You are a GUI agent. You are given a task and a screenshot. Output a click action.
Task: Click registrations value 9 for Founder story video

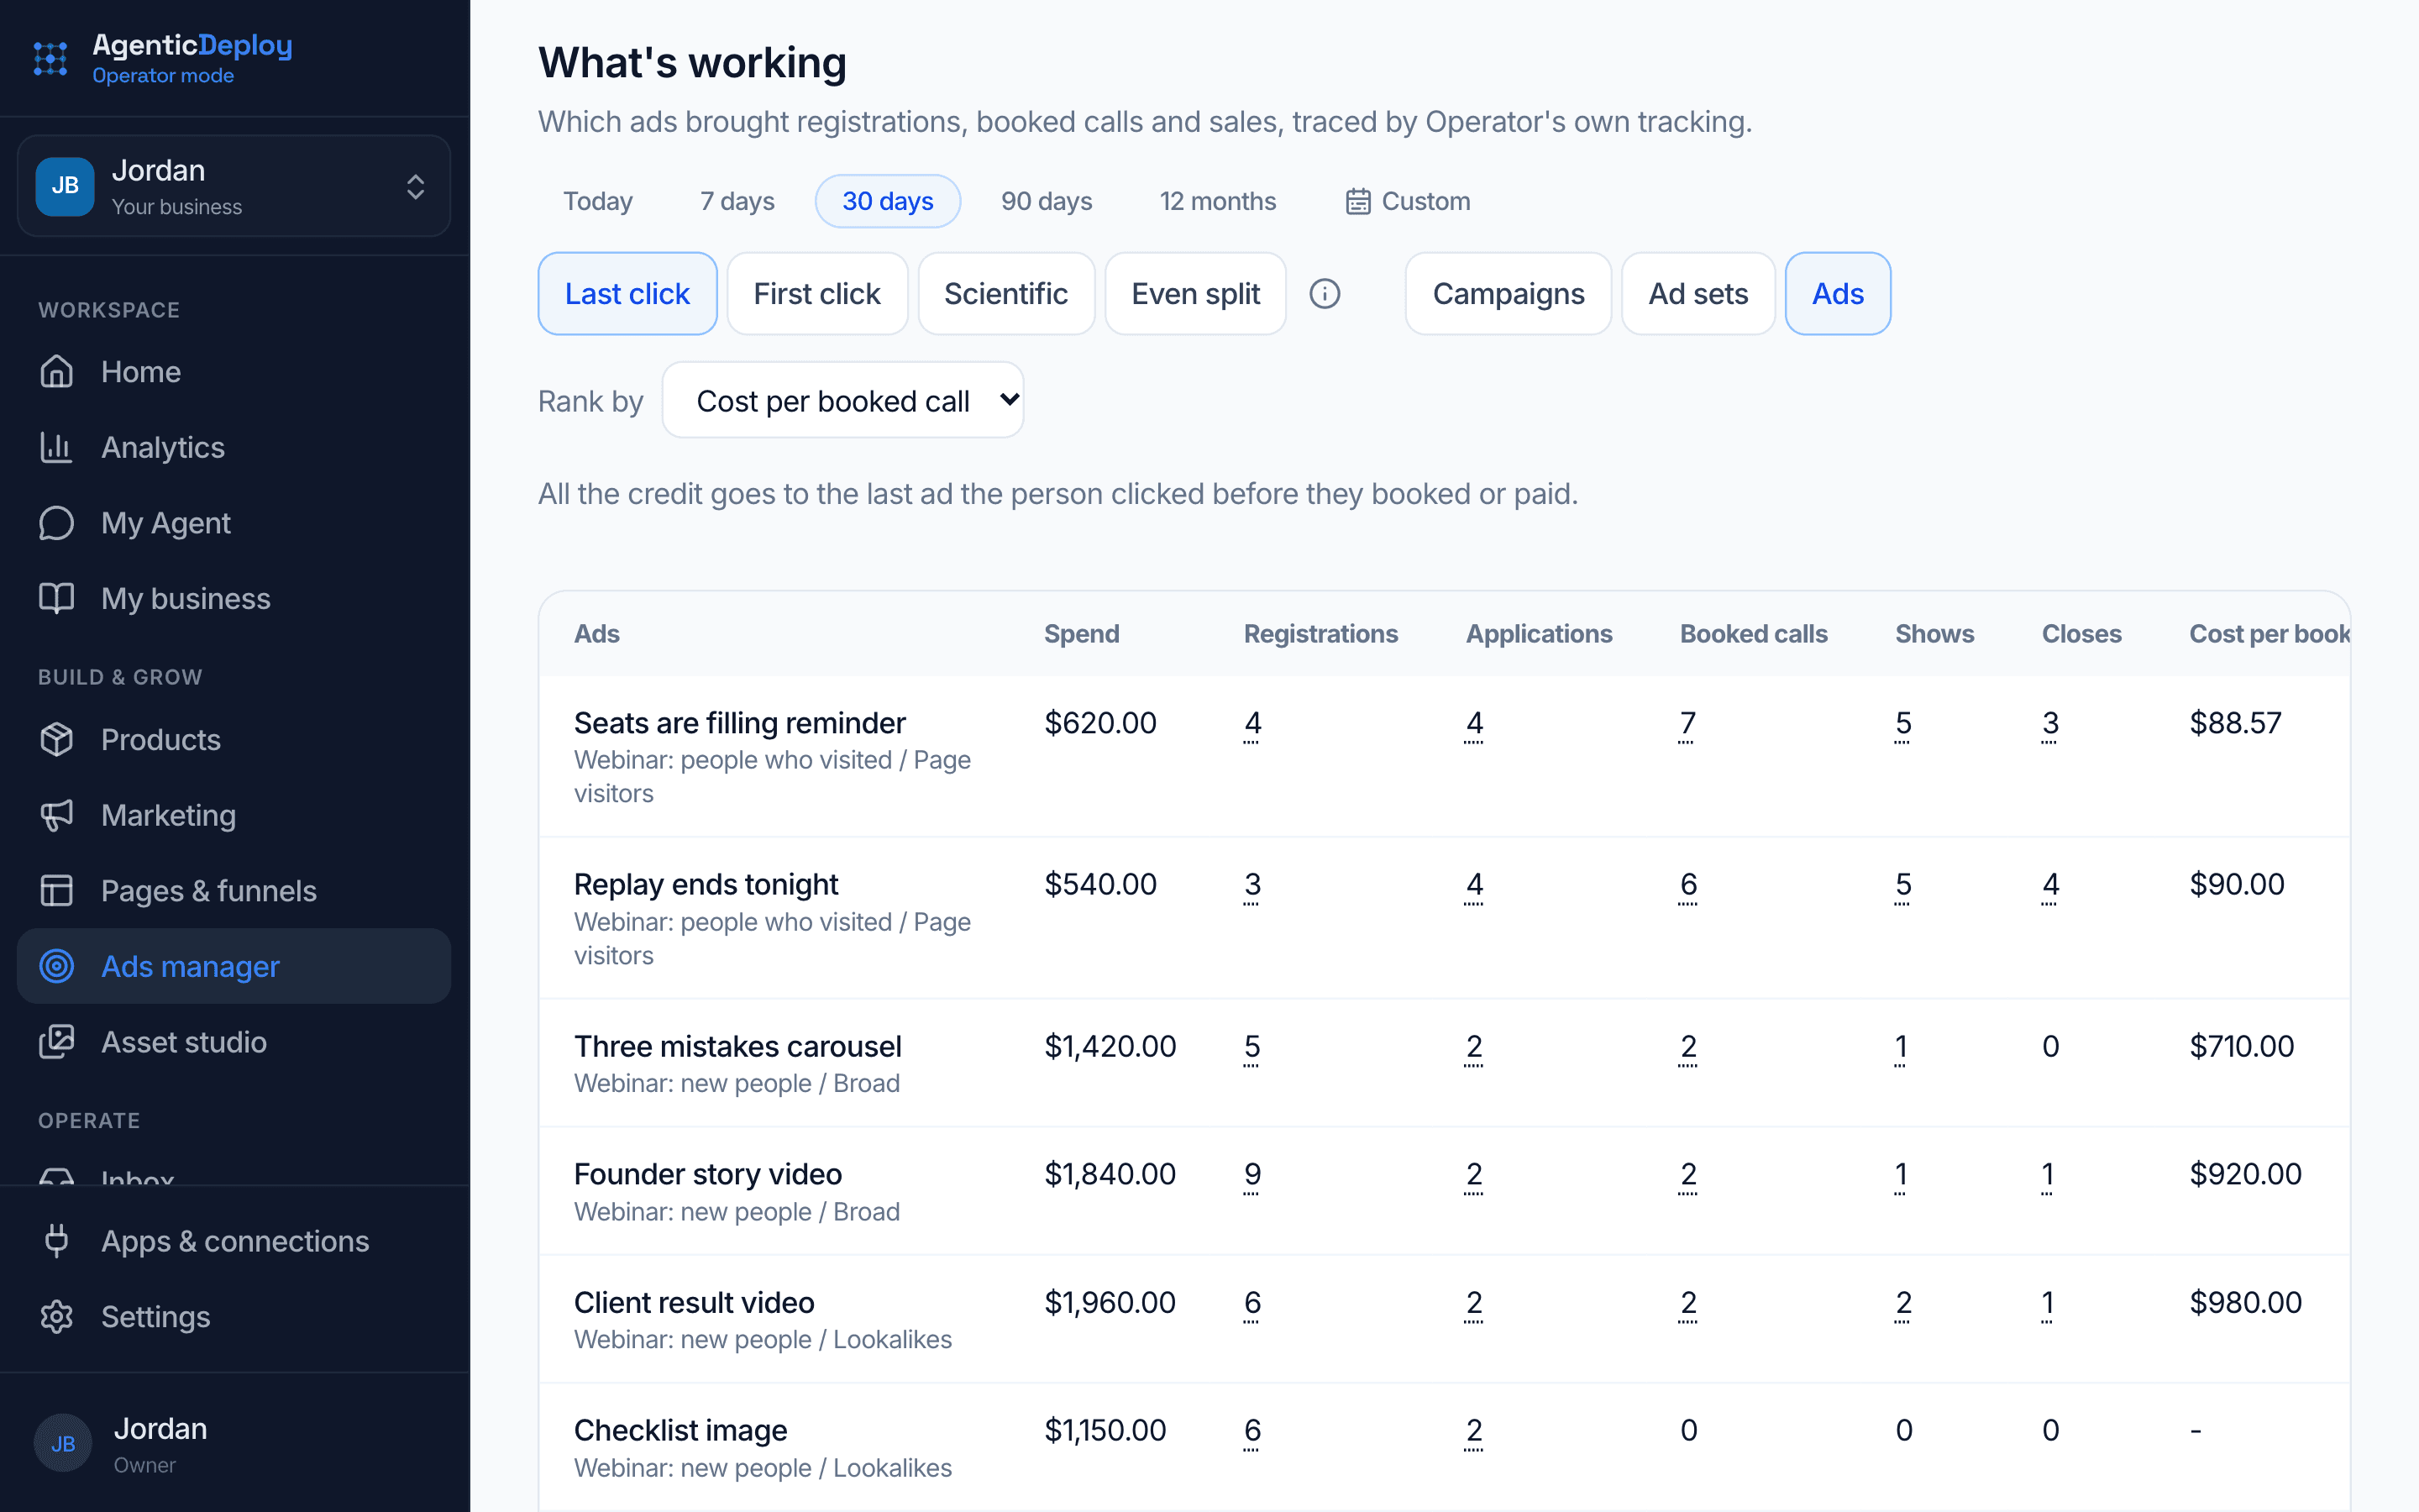[1251, 1175]
